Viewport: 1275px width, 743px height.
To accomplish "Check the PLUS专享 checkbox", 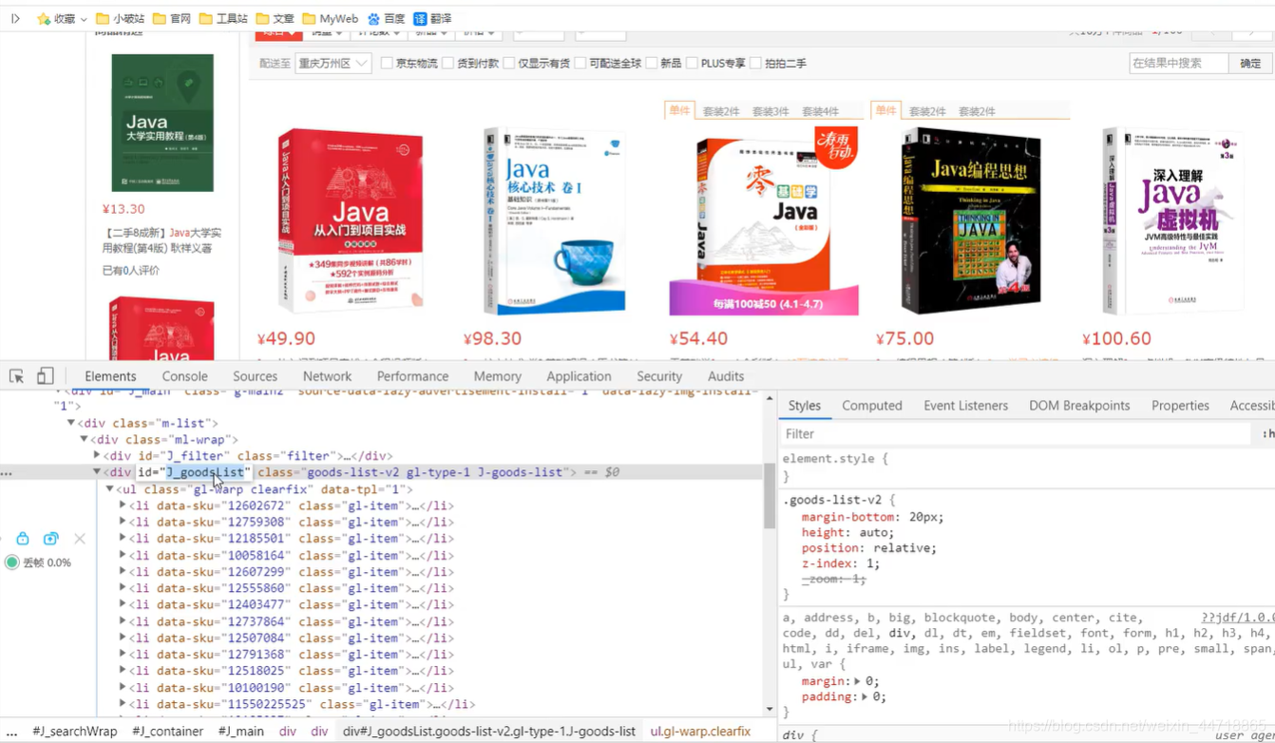I will click(692, 63).
